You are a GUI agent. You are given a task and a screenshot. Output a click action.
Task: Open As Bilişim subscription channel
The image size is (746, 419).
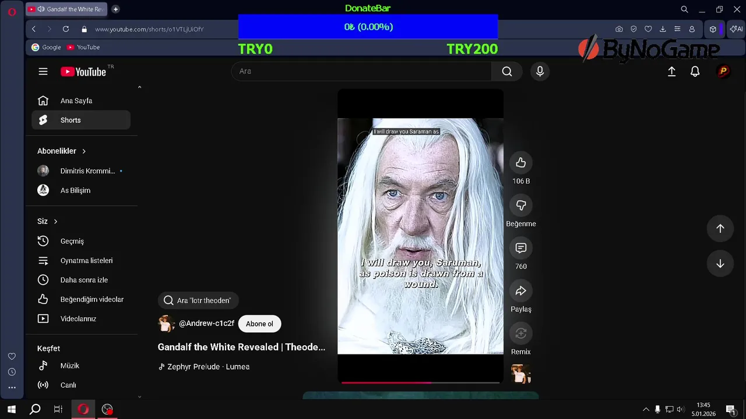(x=81, y=190)
